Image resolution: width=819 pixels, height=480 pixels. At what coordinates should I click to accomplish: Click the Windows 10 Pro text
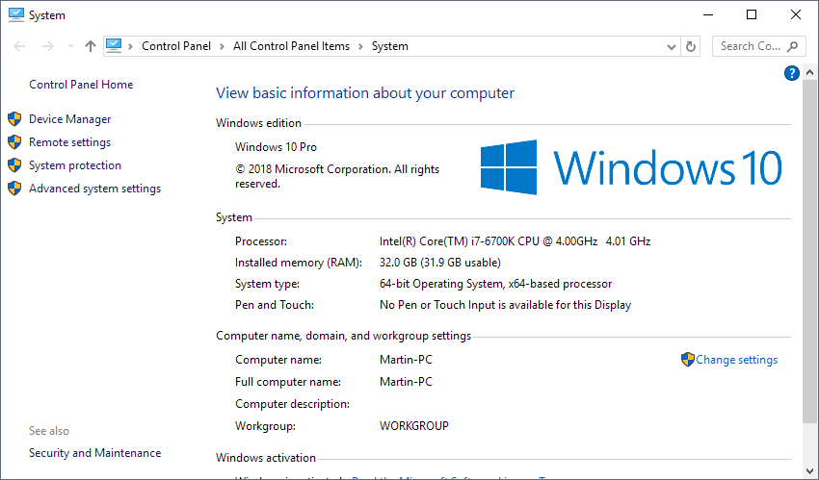276,147
